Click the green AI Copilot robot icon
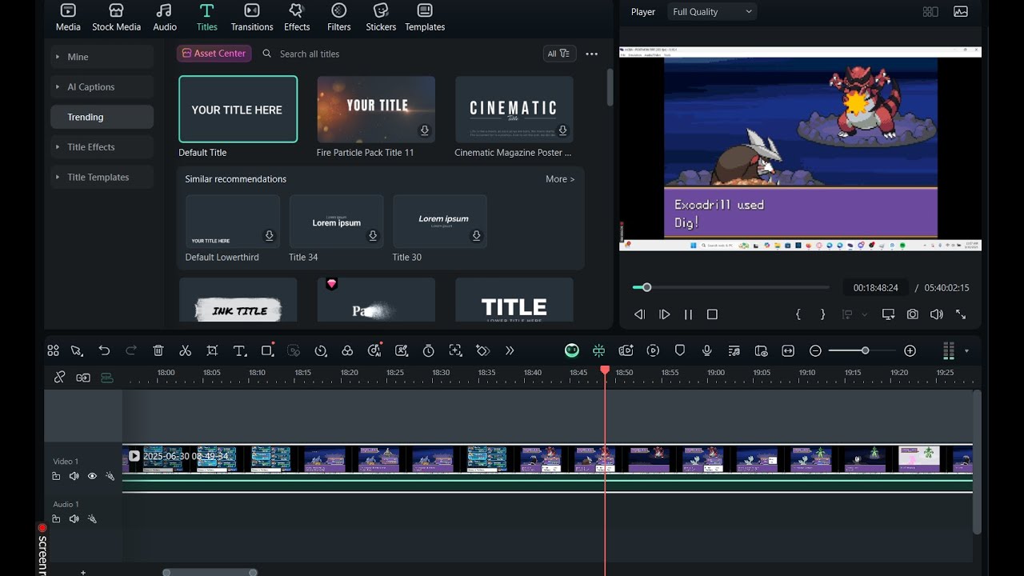This screenshot has width=1024, height=576. coord(571,350)
